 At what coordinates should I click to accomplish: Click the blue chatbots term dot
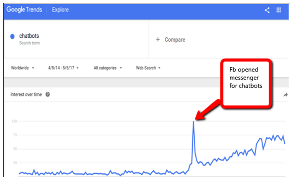pyautogui.click(x=12, y=36)
